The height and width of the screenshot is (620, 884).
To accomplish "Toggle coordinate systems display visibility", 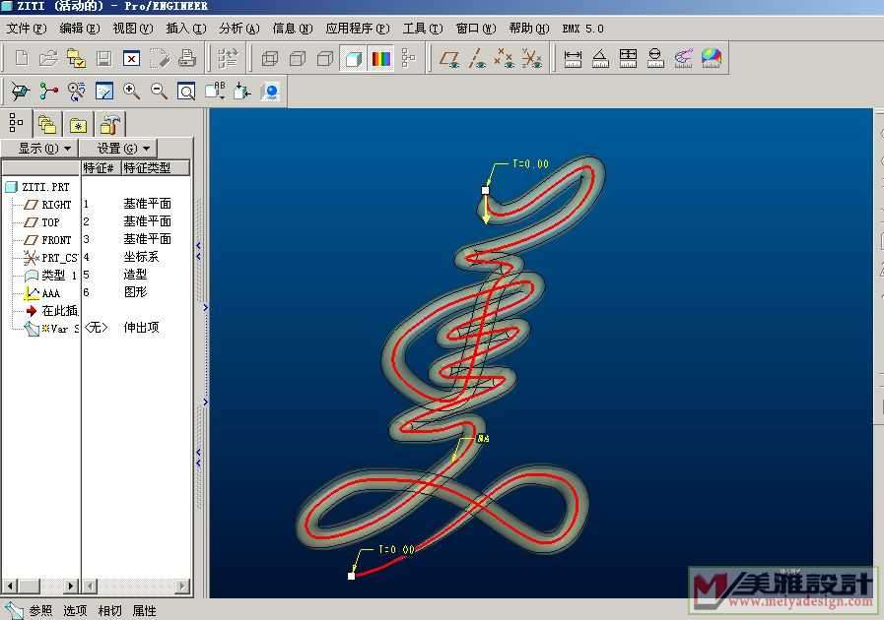I will 532,59.
